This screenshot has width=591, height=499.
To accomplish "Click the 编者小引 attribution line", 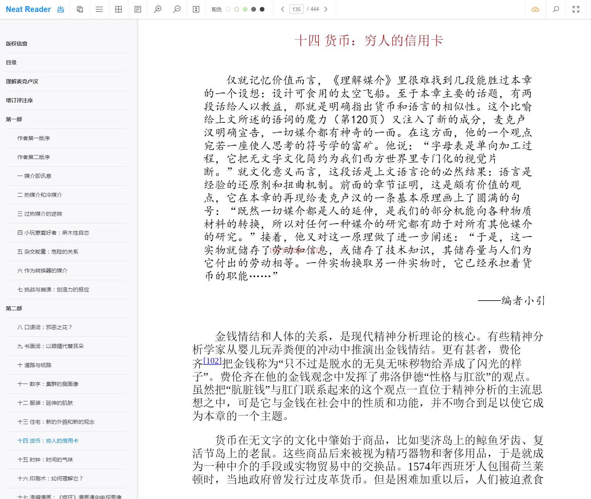I will 511,301.
